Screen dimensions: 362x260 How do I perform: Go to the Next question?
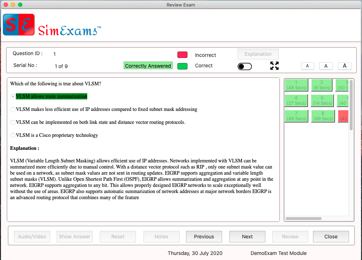(x=247, y=237)
